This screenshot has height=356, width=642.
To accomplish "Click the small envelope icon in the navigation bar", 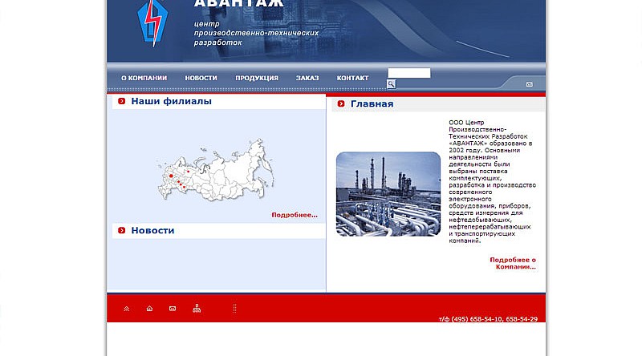I will coord(530,84).
